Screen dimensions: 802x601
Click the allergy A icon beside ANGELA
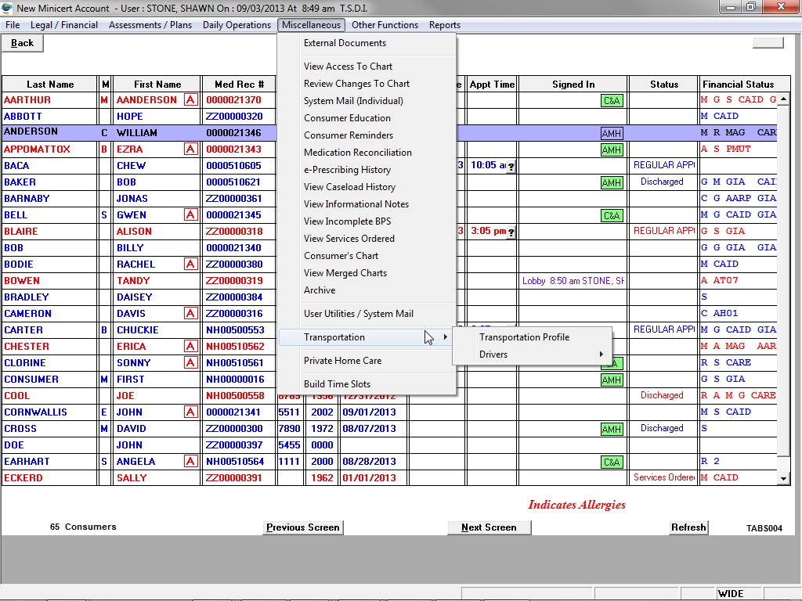pyautogui.click(x=191, y=462)
